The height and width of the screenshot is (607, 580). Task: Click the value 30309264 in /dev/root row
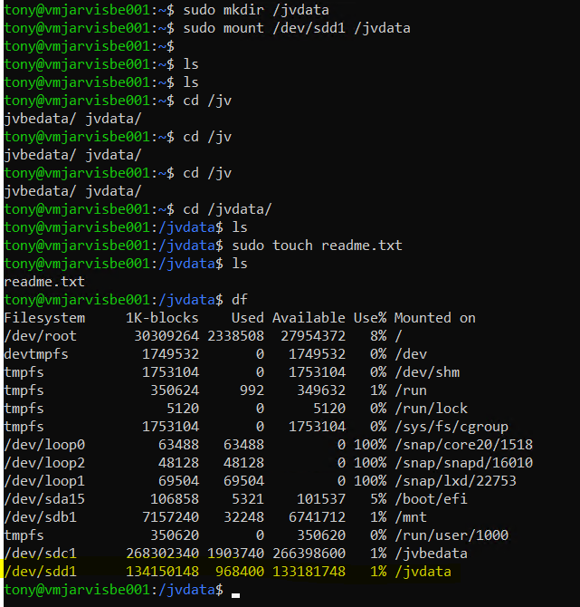tap(166, 336)
